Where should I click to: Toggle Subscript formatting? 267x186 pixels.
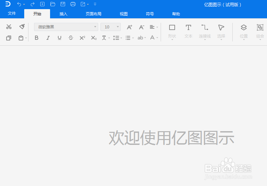click(x=94, y=38)
